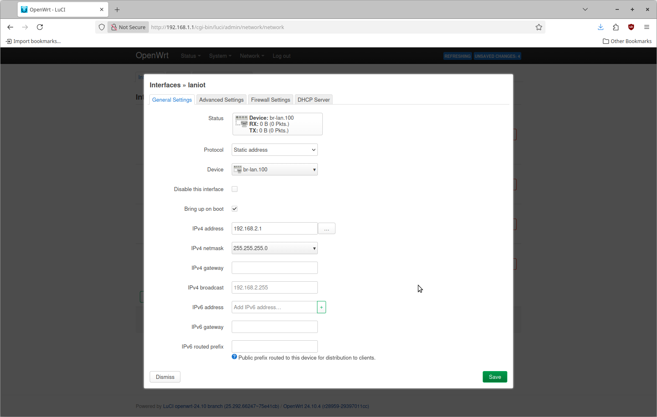657x417 pixels.
Task: Dismiss the interface dialog
Action: (165, 377)
